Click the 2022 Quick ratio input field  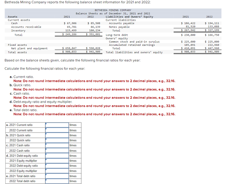pyautogui.click(x=57, y=140)
